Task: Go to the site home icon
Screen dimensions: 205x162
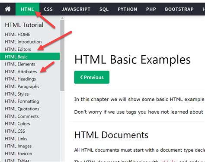Action: point(8,9)
